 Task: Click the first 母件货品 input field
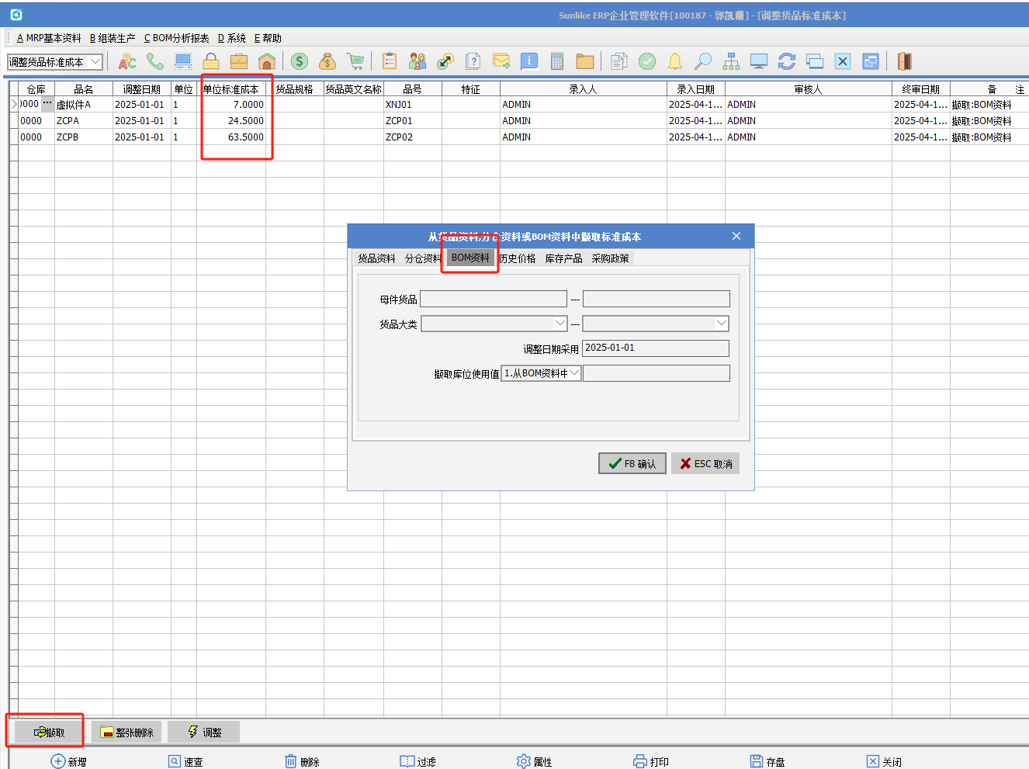click(493, 299)
